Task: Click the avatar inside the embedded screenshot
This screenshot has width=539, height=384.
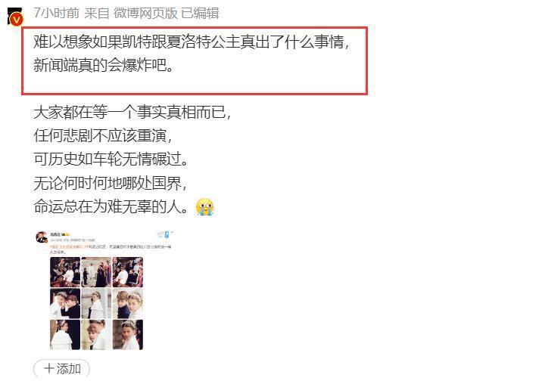Action: (42, 237)
